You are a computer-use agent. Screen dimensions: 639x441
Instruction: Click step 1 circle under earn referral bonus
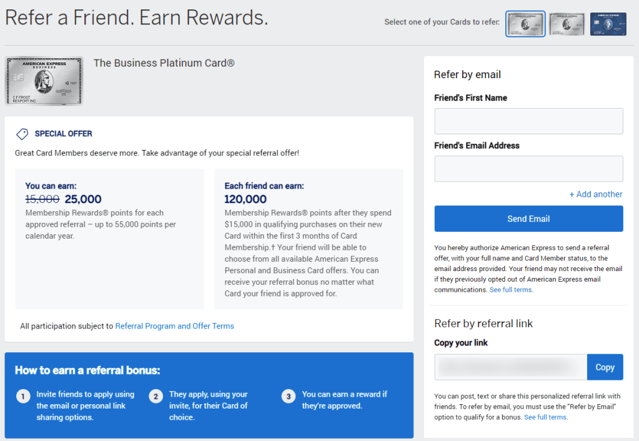pos(23,396)
